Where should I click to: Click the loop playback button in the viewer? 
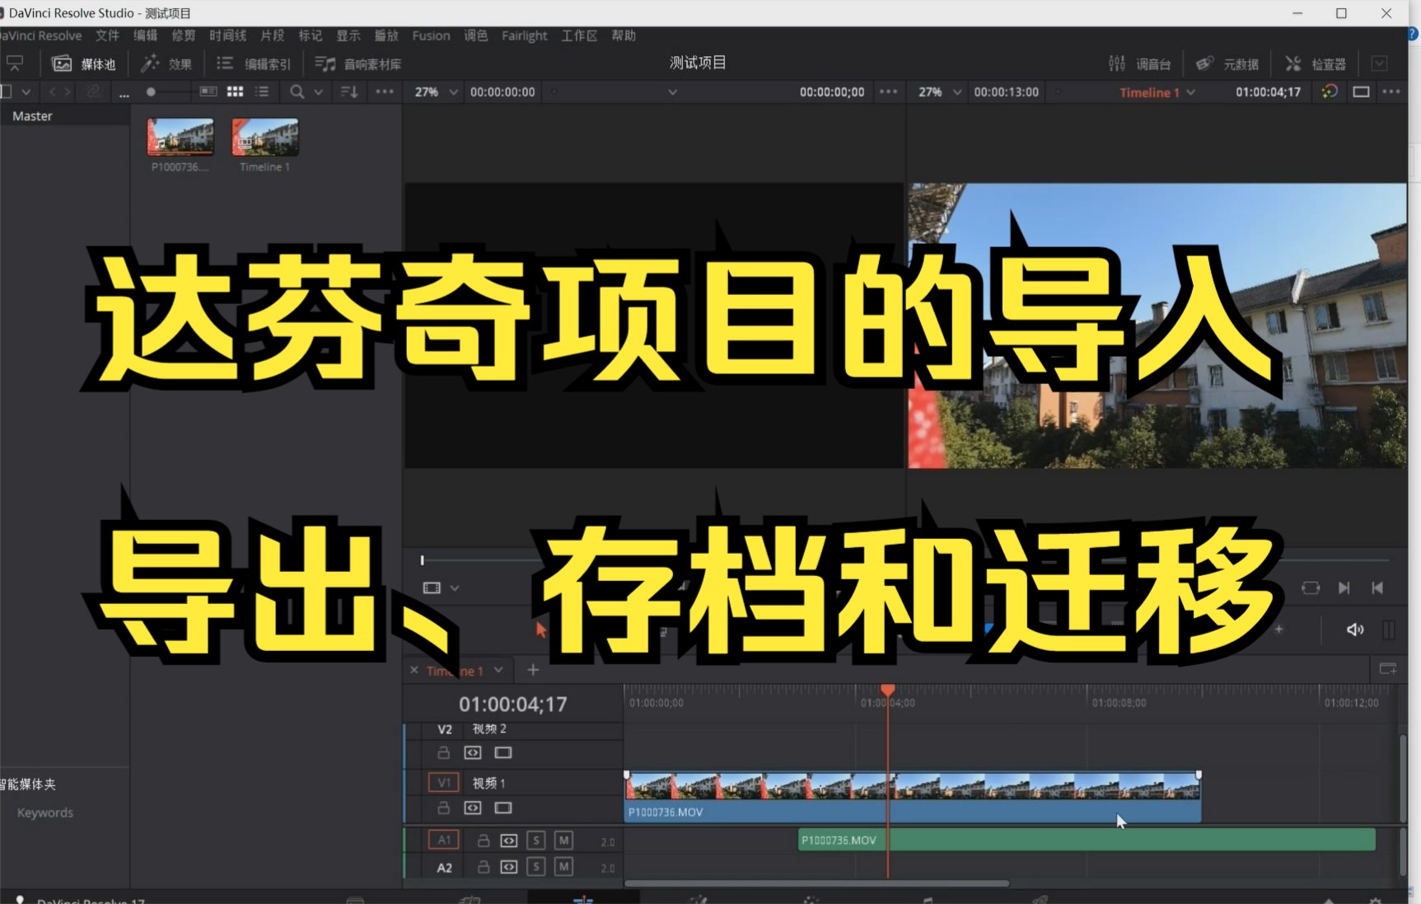[x=1311, y=588]
